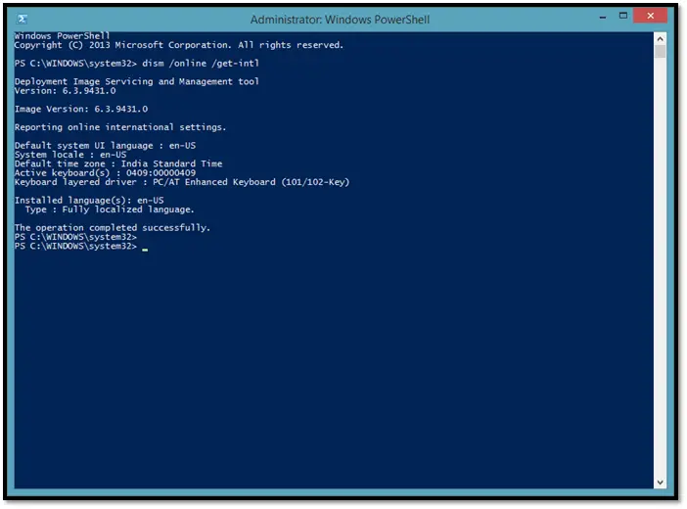Click the Default system UI language line
The width and height of the screenshot is (687, 509).
tap(105, 145)
